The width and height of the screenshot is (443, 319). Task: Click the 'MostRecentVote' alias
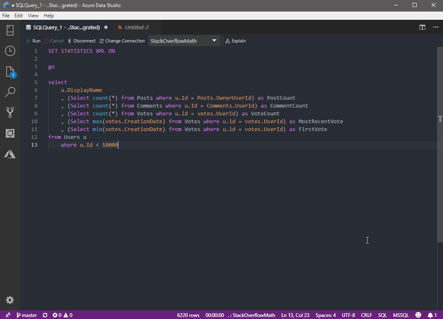[321, 121]
